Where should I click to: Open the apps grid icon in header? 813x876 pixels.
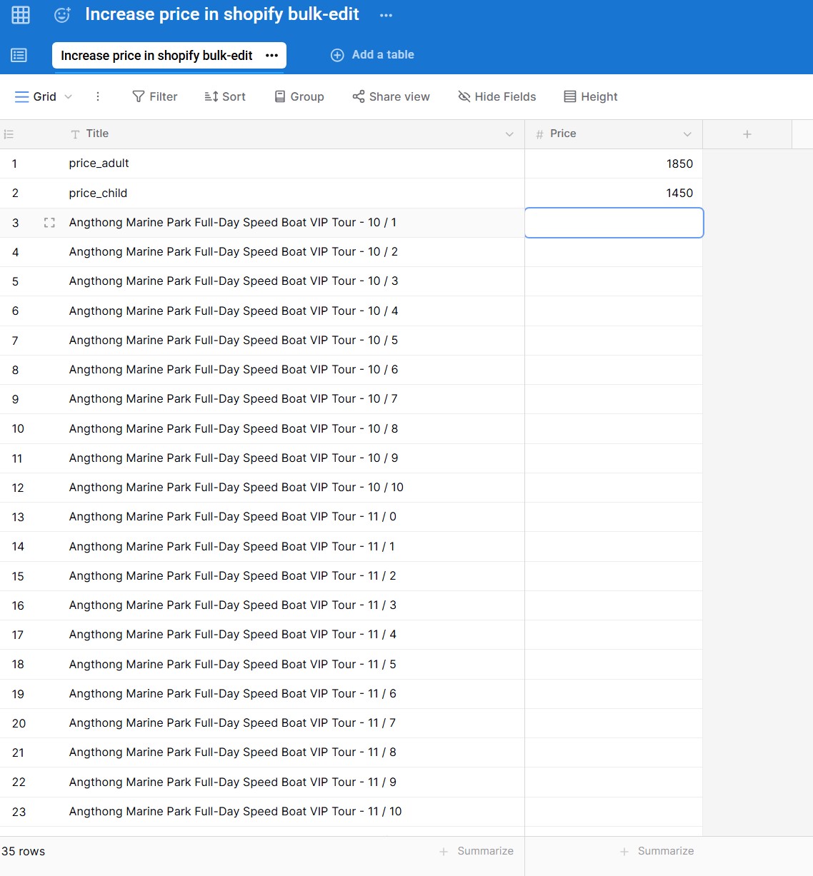[x=21, y=15]
